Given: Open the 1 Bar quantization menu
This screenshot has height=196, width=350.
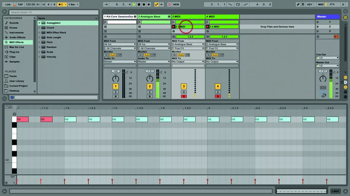Looking at the screenshot, I should 73,4.
